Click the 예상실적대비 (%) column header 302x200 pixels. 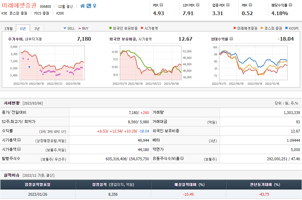(189, 185)
